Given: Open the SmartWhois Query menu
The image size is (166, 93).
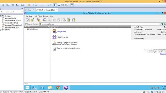Looking at the screenshot, I should tap(31, 16).
